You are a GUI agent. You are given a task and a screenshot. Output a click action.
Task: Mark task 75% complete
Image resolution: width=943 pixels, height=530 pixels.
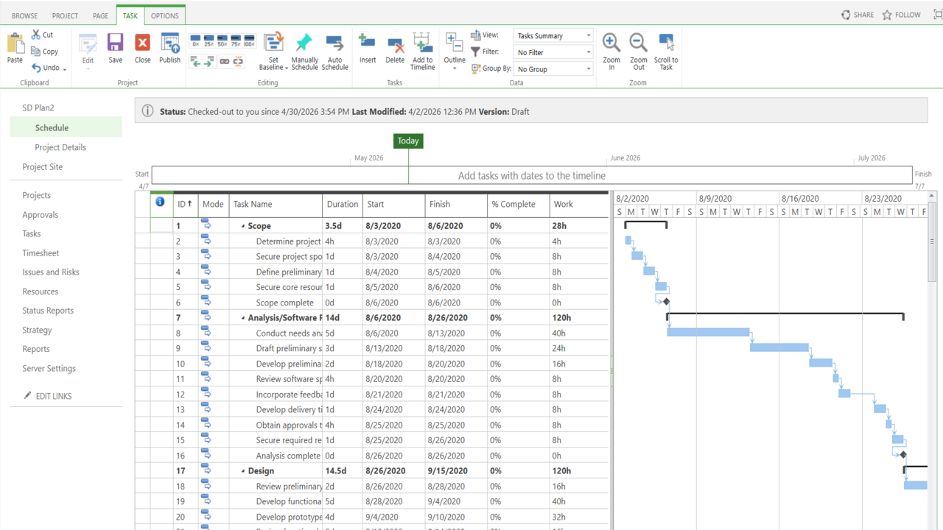236,40
